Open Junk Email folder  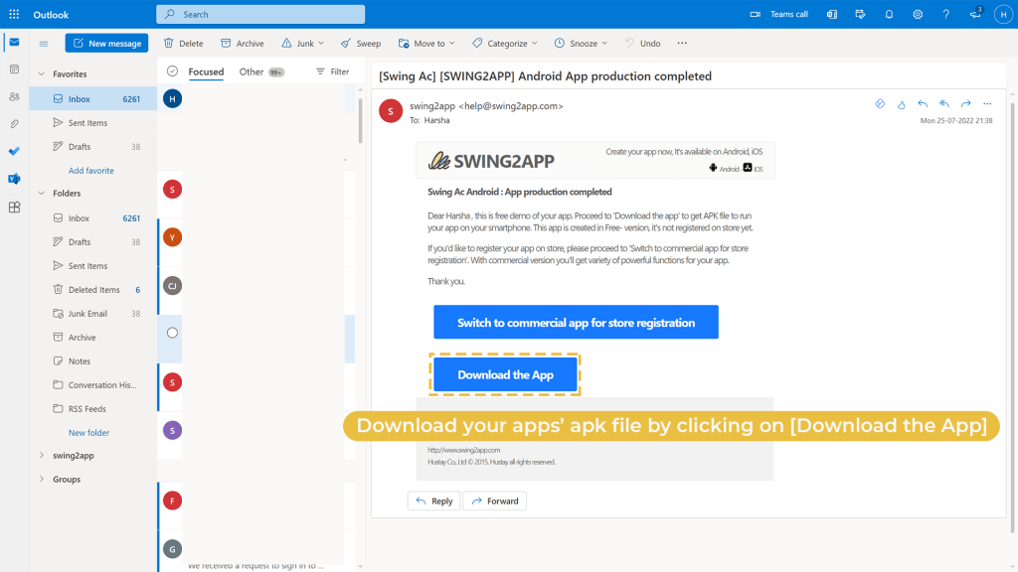pyautogui.click(x=92, y=313)
